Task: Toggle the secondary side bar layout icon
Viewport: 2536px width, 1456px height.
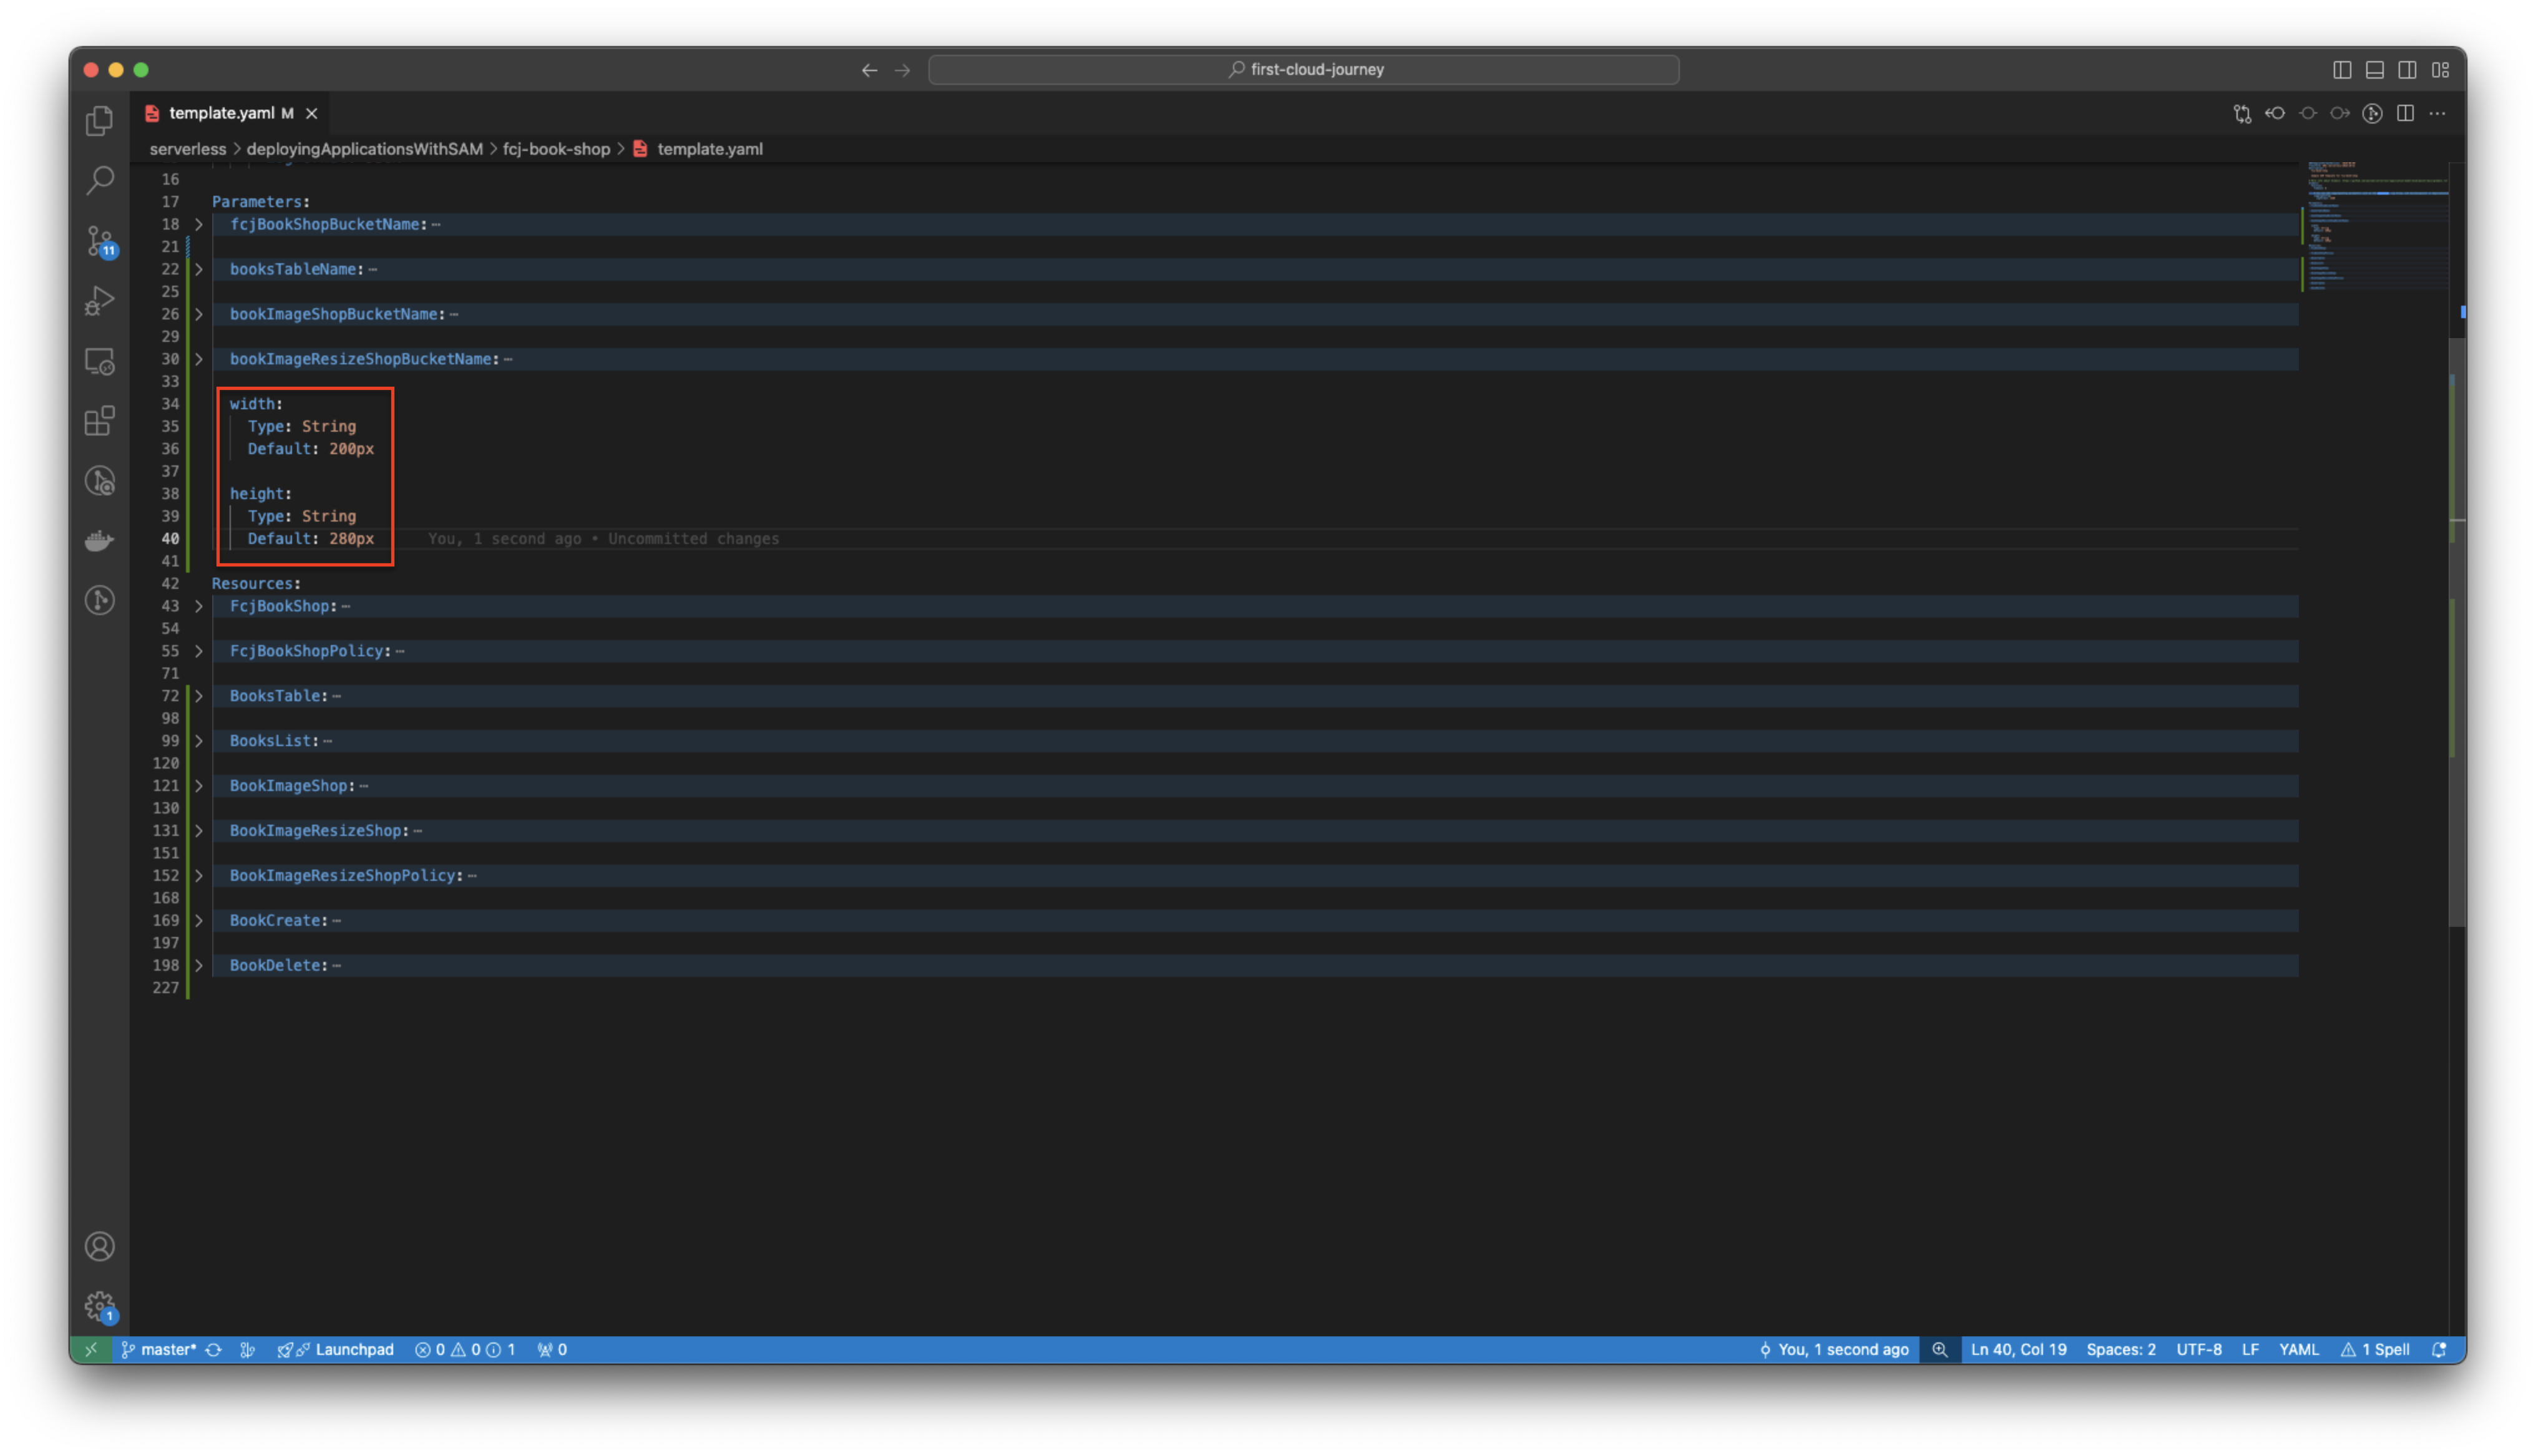Action: 2408,70
